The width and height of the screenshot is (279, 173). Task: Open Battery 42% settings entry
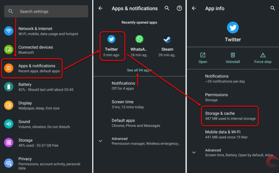click(46, 87)
